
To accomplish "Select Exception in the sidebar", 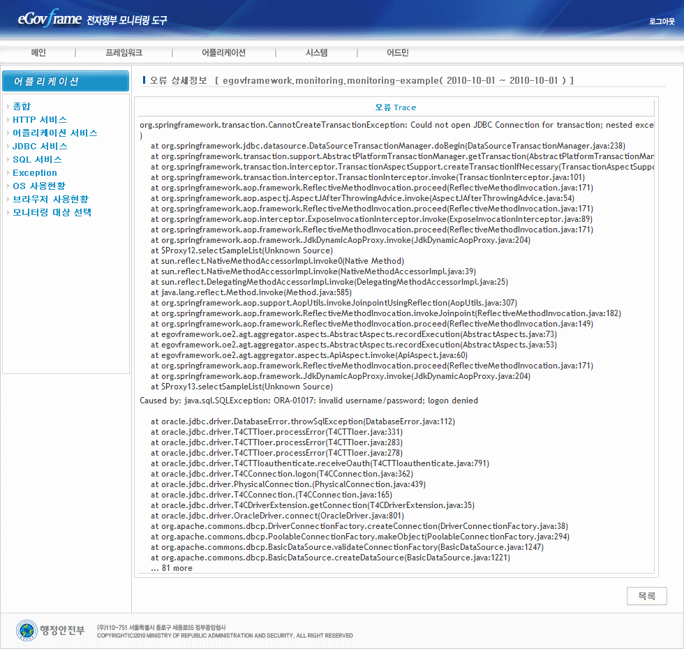I will [x=35, y=172].
